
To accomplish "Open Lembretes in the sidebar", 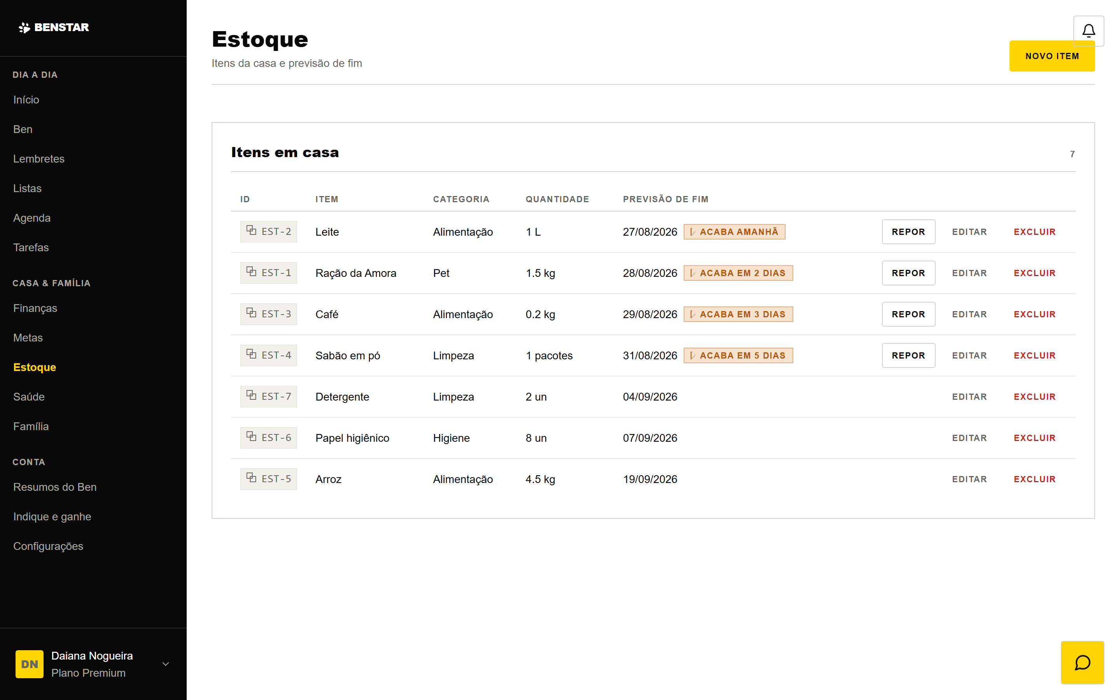I will click(x=39, y=159).
